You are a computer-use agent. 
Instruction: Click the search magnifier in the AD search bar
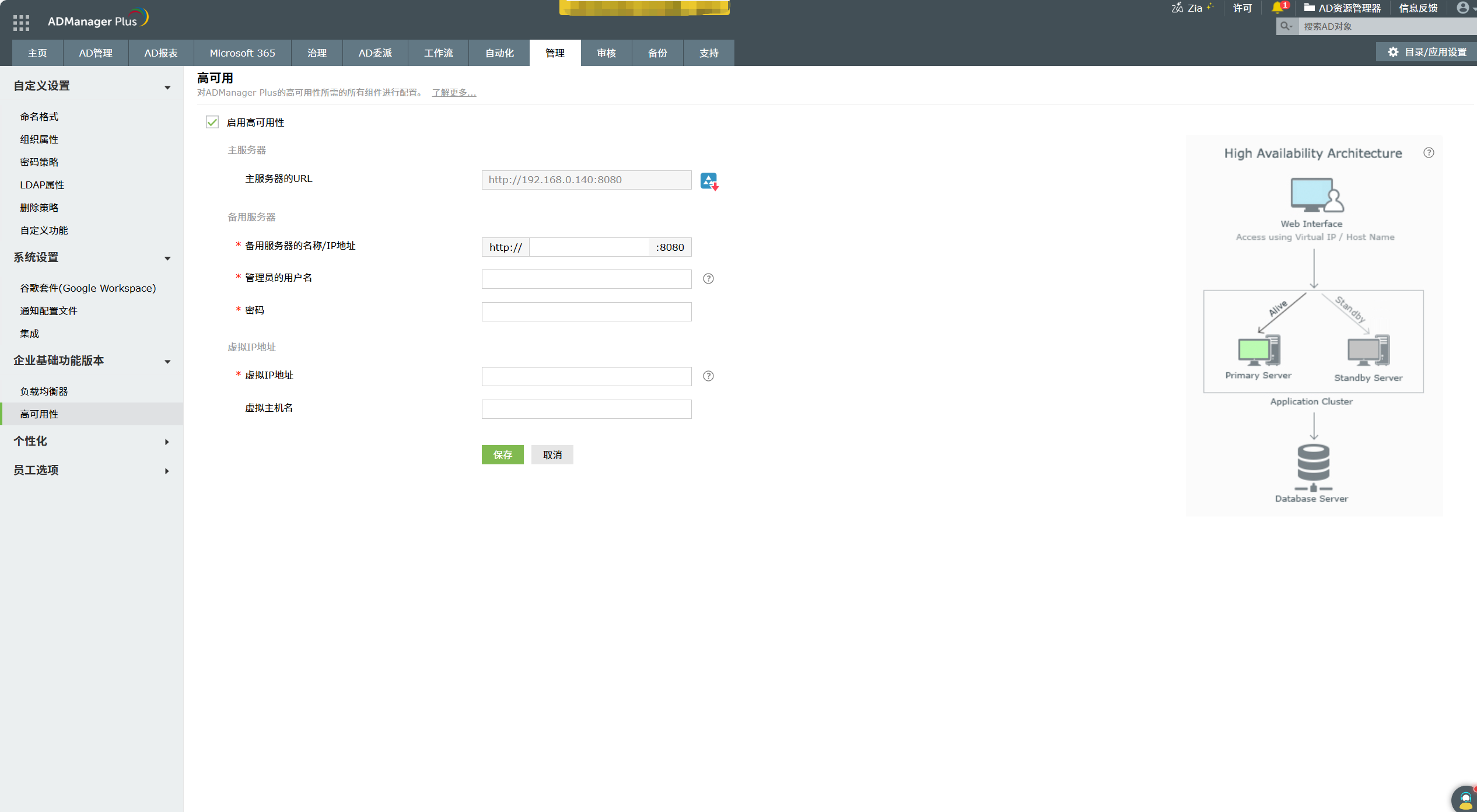(x=1286, y=26)
